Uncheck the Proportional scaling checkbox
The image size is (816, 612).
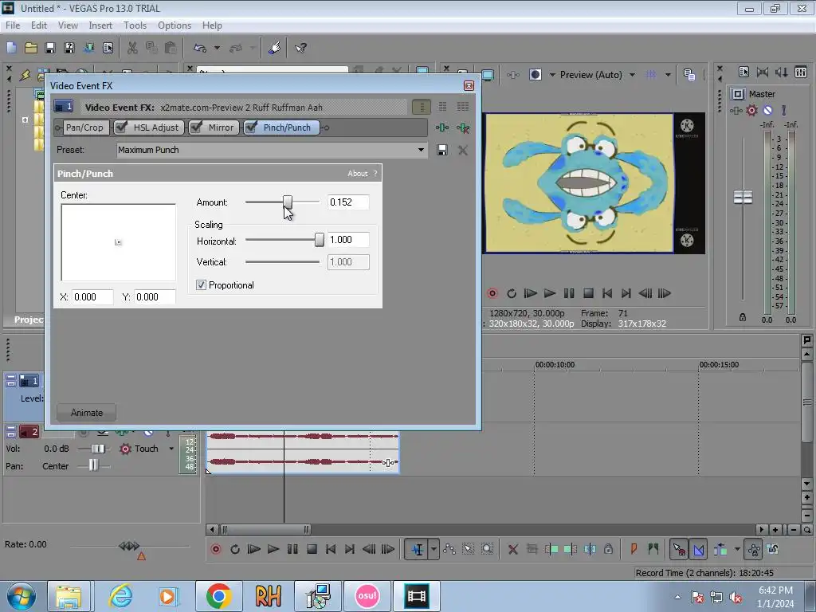pos(201,284)
